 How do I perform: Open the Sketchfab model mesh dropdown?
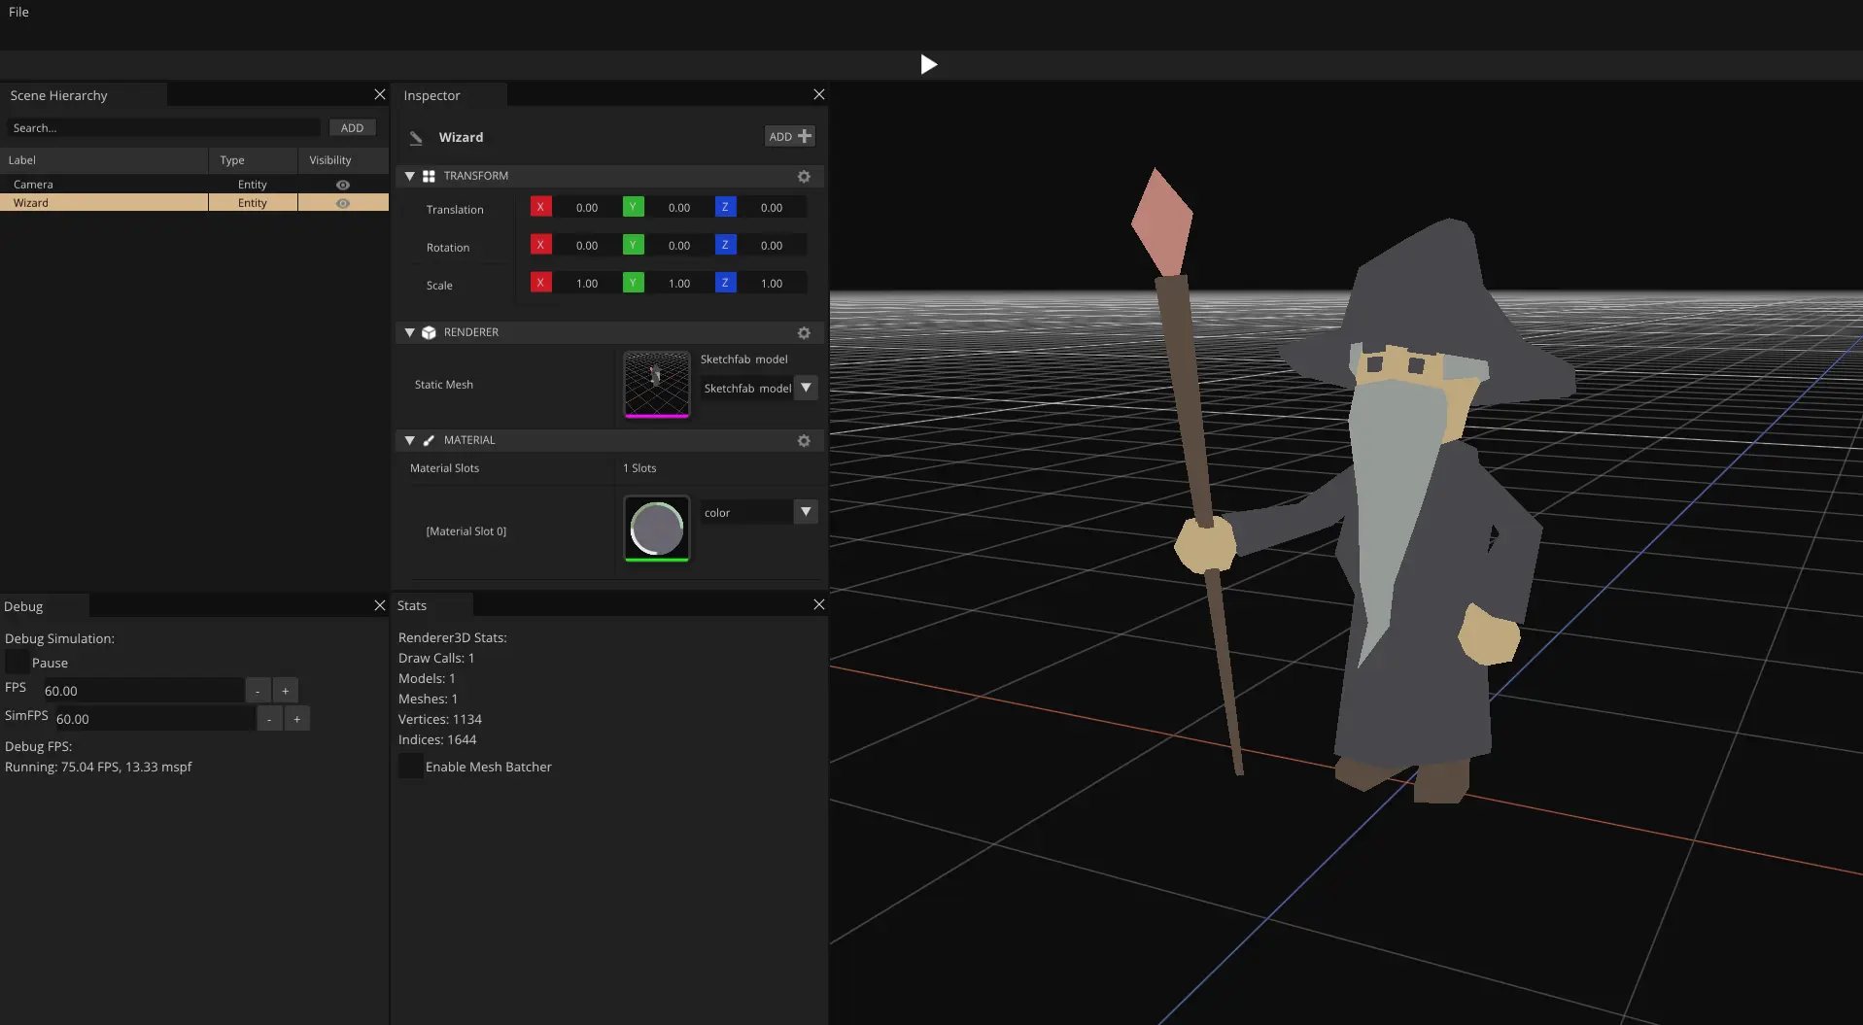click(x=806, y=388)
